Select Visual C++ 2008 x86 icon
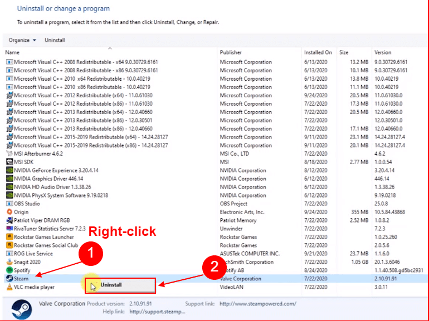The image size is (429, 321). [9, 70]
